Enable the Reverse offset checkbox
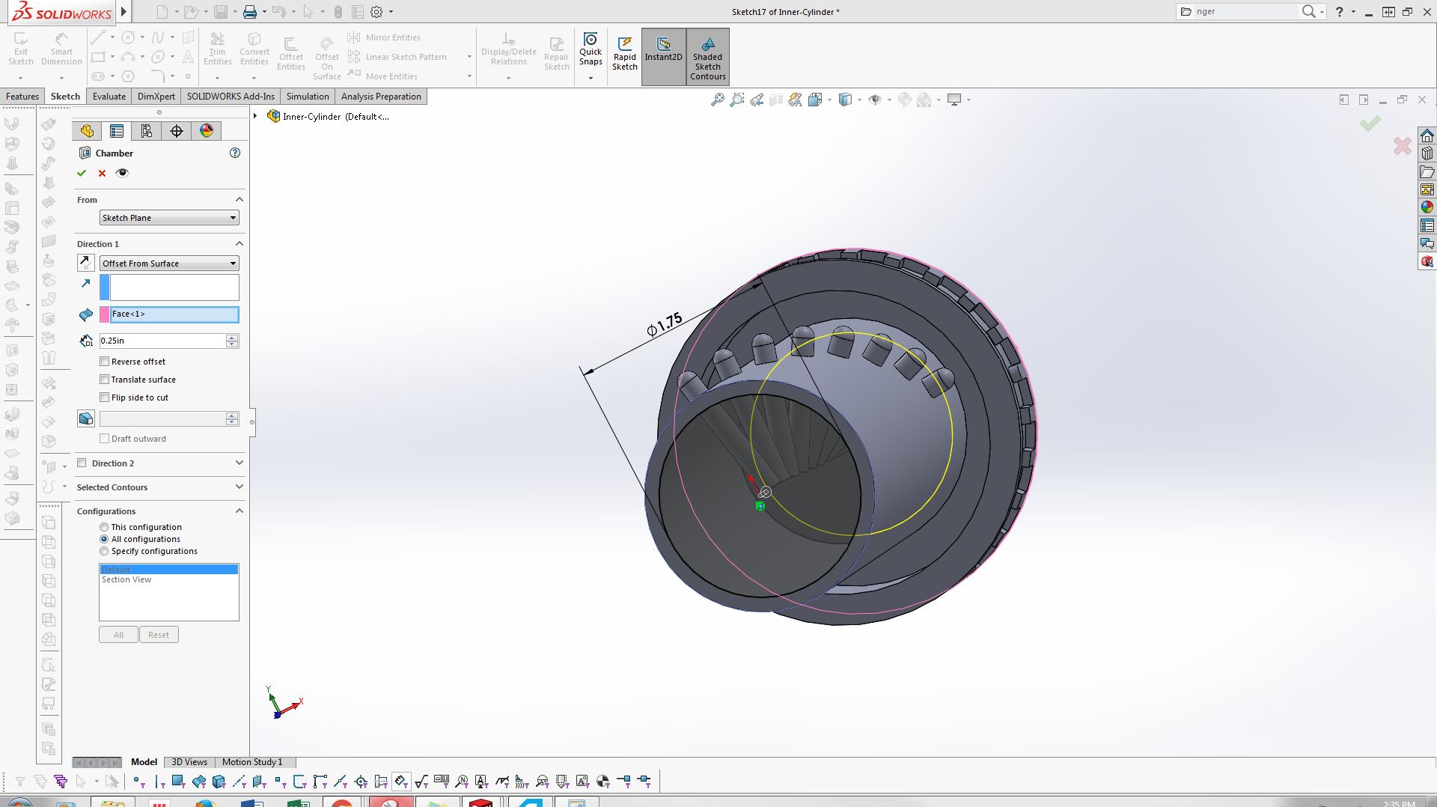 (x=105, y=362)
